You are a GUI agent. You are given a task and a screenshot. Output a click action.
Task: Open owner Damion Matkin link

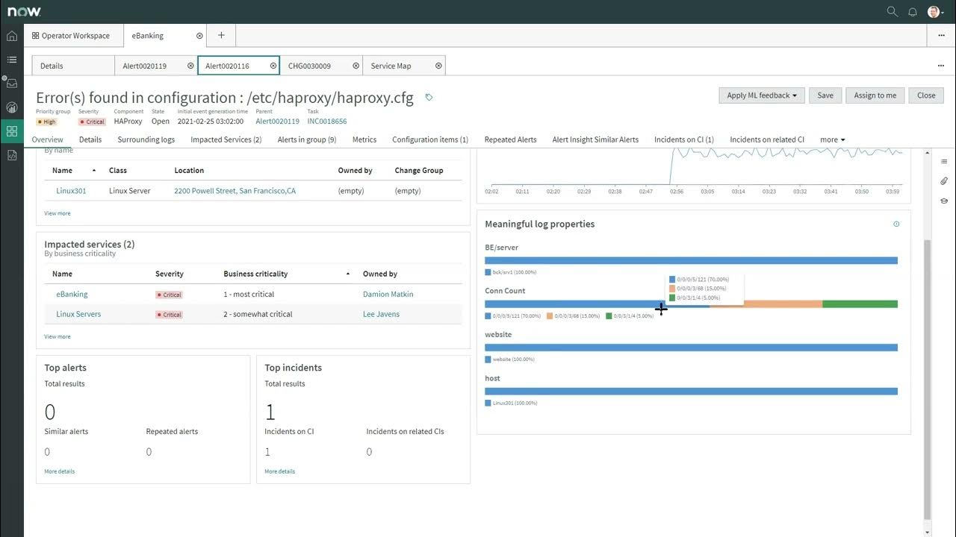pos(388,294)
